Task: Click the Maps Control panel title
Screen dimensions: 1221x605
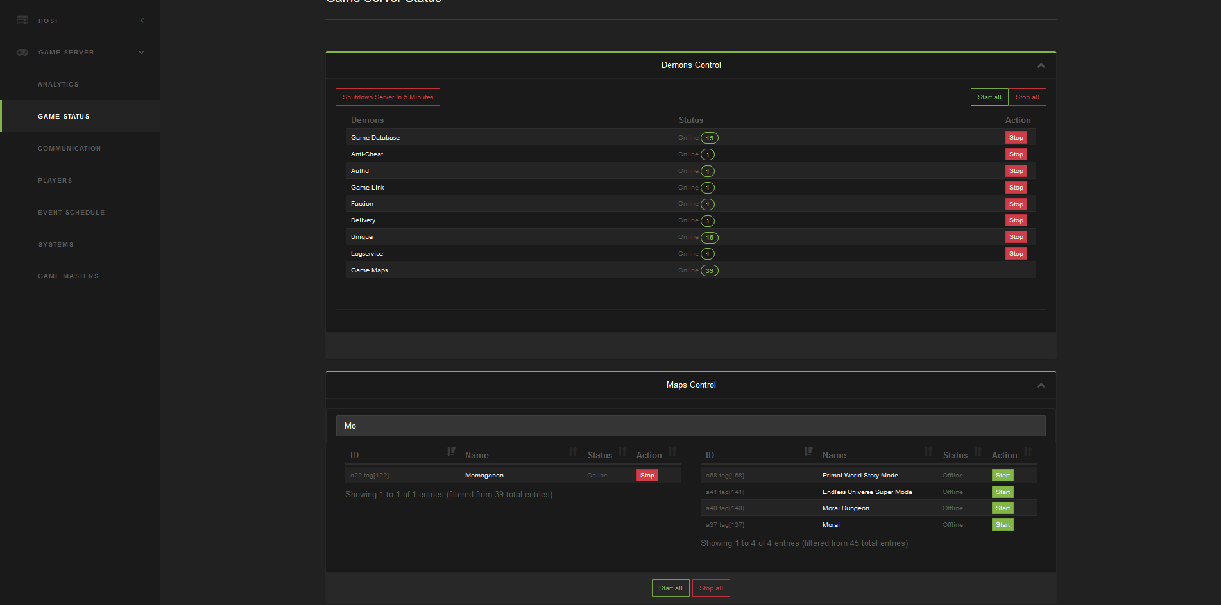Action: pyautogui.click(x=691, y=385)
